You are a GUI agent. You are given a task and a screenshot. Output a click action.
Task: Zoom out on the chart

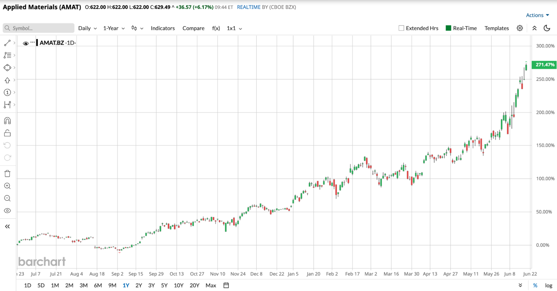(x=7, y=198)
